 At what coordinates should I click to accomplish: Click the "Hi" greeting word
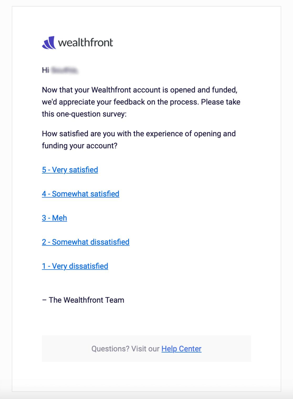tap(45, 70)
